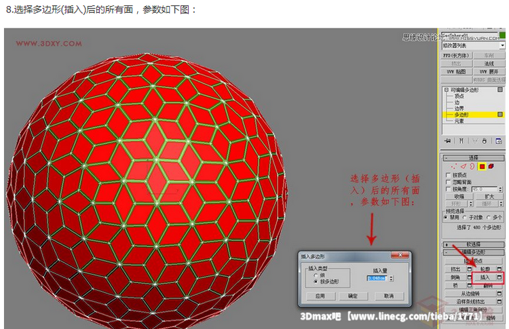The image size is (509, 329).
Task: Open settings box next to 桥
Action: click(x=470, y=286)
